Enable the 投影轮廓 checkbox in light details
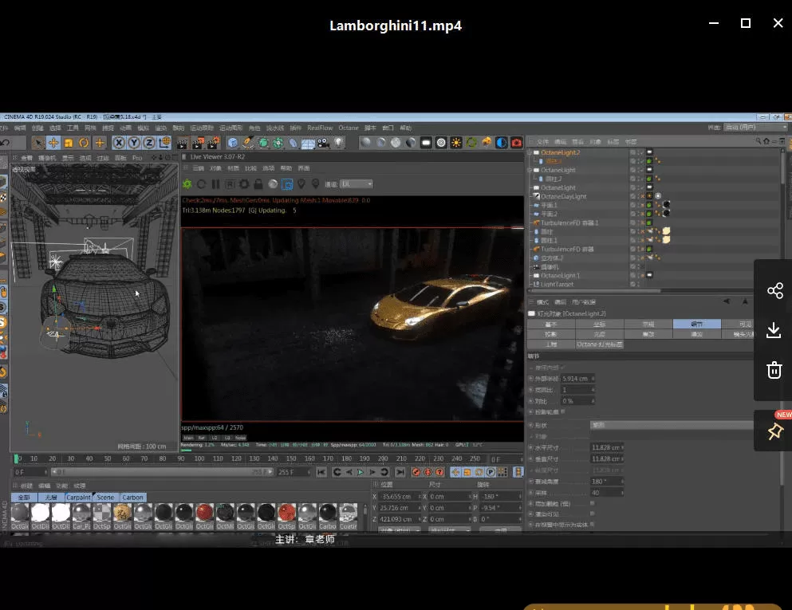792x610 pixels. (561, 412)
